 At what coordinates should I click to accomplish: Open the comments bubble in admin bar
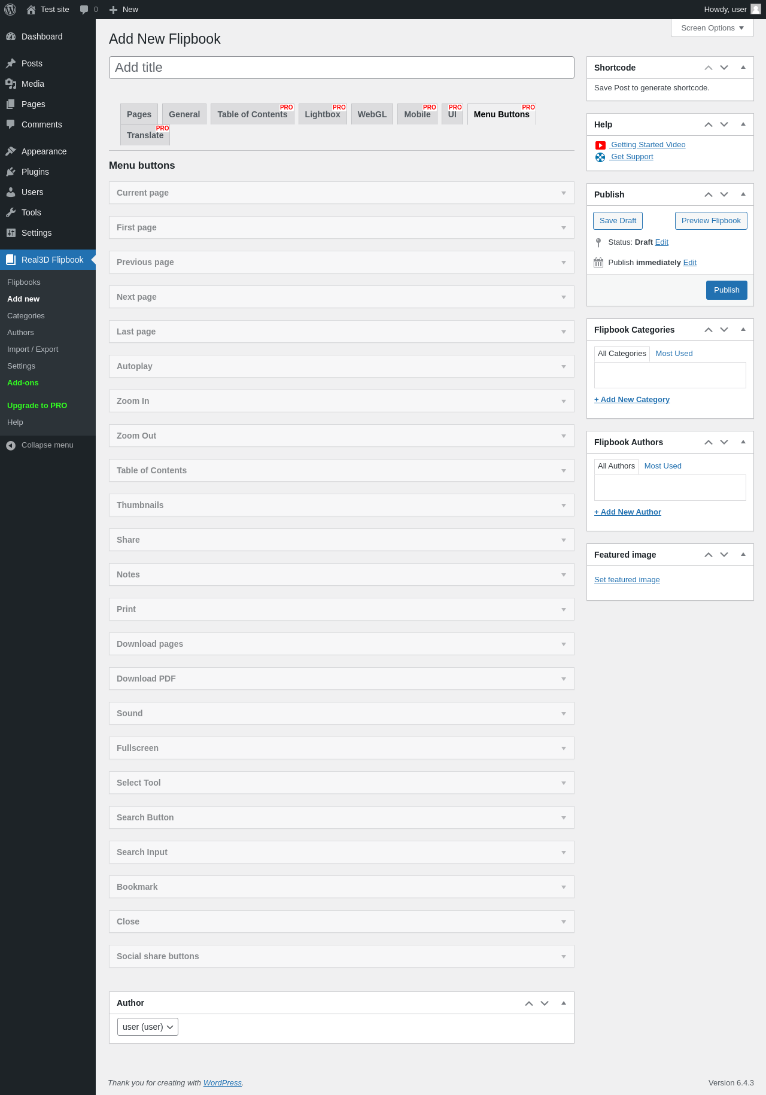click(84, 10)
